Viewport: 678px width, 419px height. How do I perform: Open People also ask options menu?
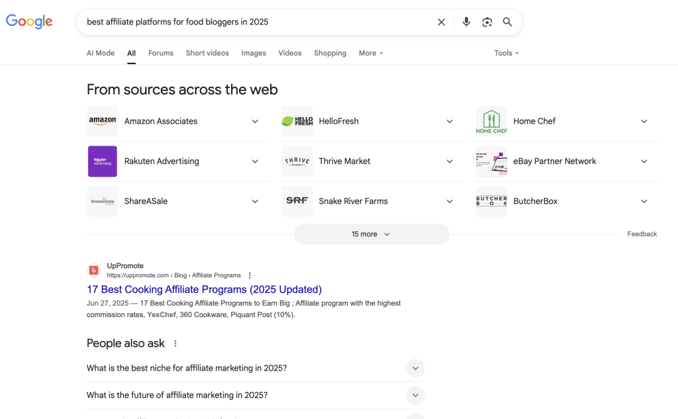pyautogui.click(x=175, y=344)
